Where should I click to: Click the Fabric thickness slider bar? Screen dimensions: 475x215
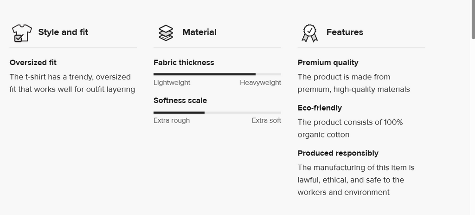click(217, 74)
